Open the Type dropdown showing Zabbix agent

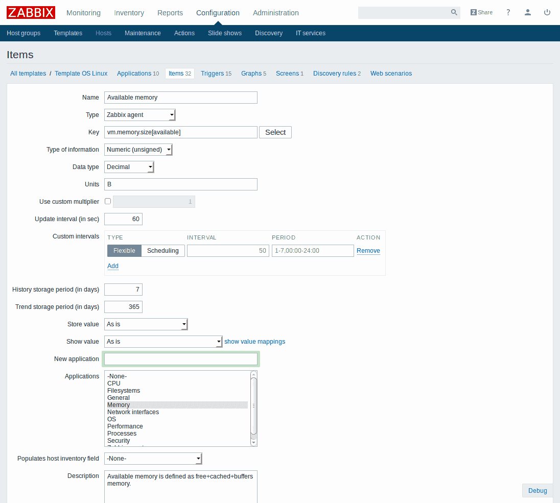(140, 115)
